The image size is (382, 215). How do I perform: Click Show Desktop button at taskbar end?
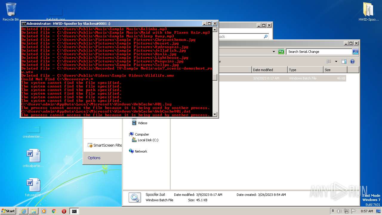[x=379, y=211]
